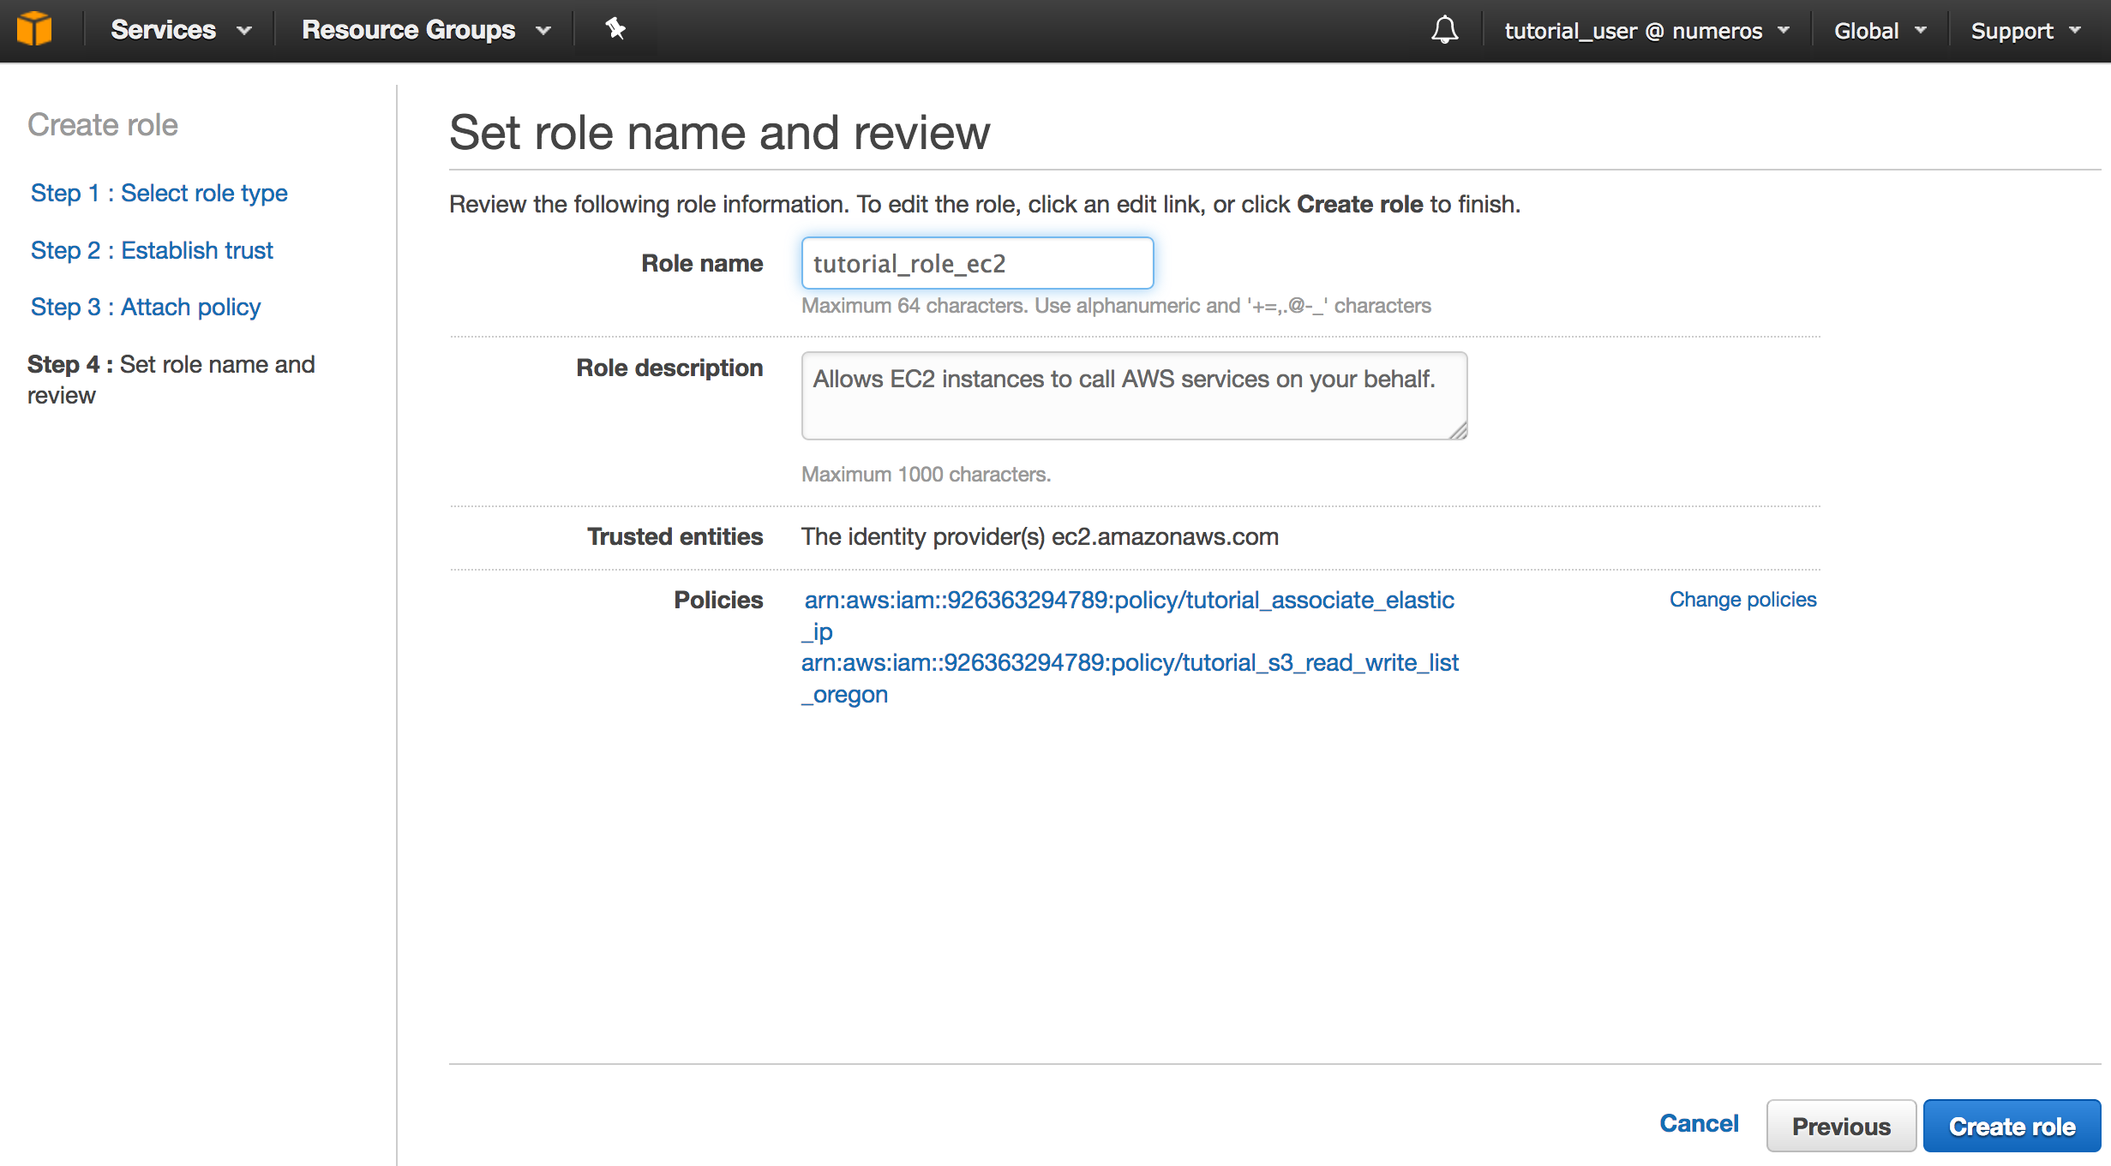Click the AWS orange cube logo
Image resolution: width=2111 pixels, height=1166 pixels.
(35, 29)
